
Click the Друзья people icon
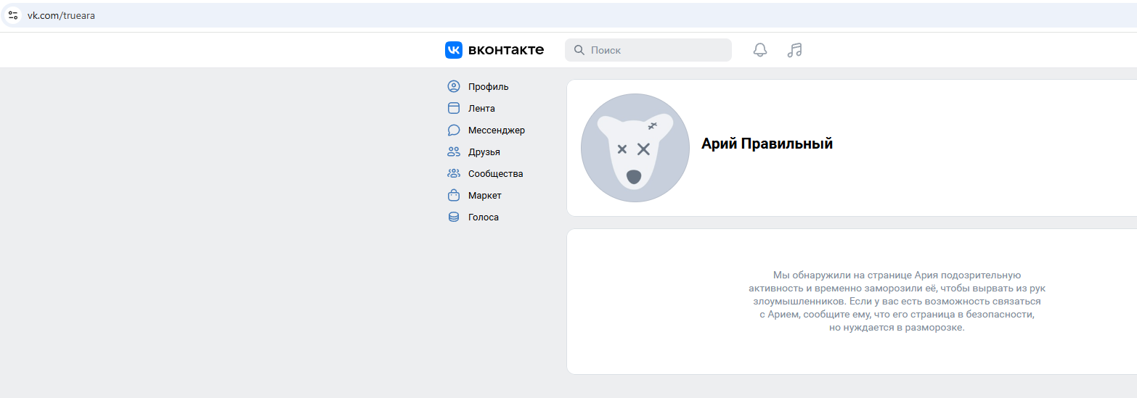pos(454,152)
